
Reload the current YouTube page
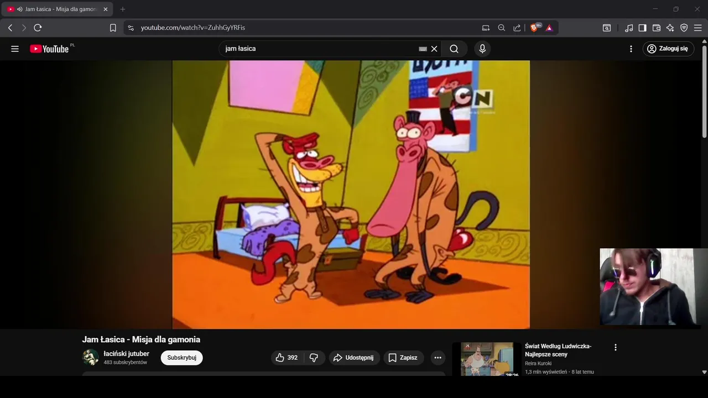38,28
